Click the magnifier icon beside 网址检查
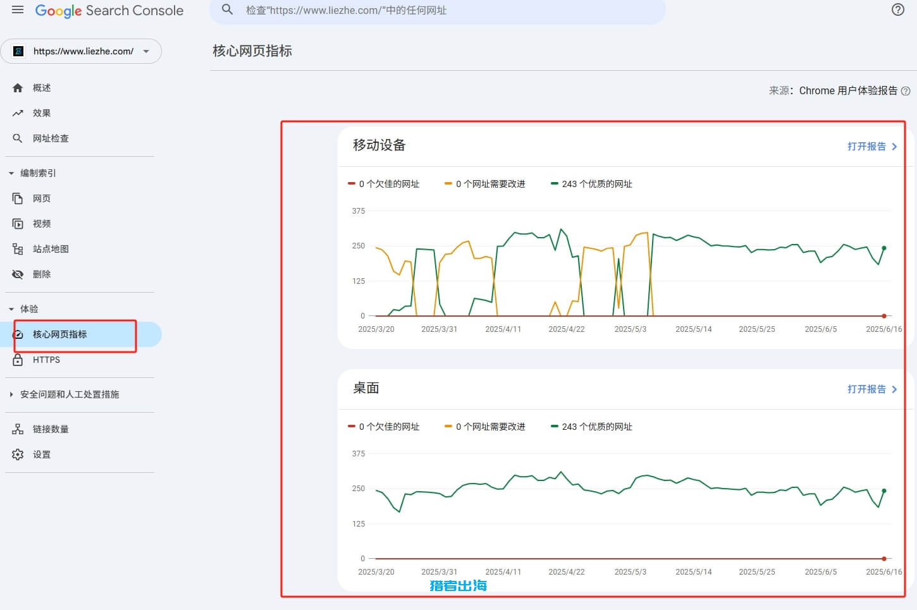 pyautogui.click(x=18, y=138)
